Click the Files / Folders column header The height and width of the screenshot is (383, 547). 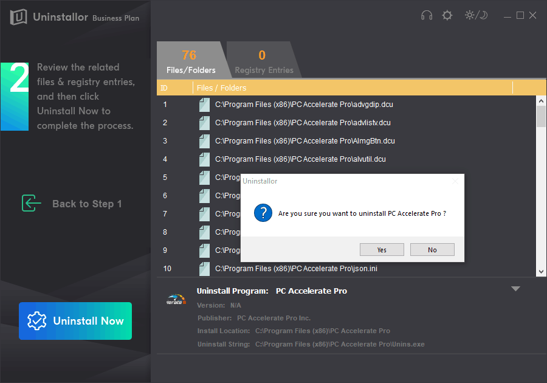(x=353, y=88)
